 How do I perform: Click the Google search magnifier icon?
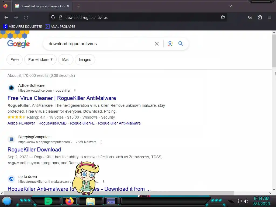[x=181, y=43]
